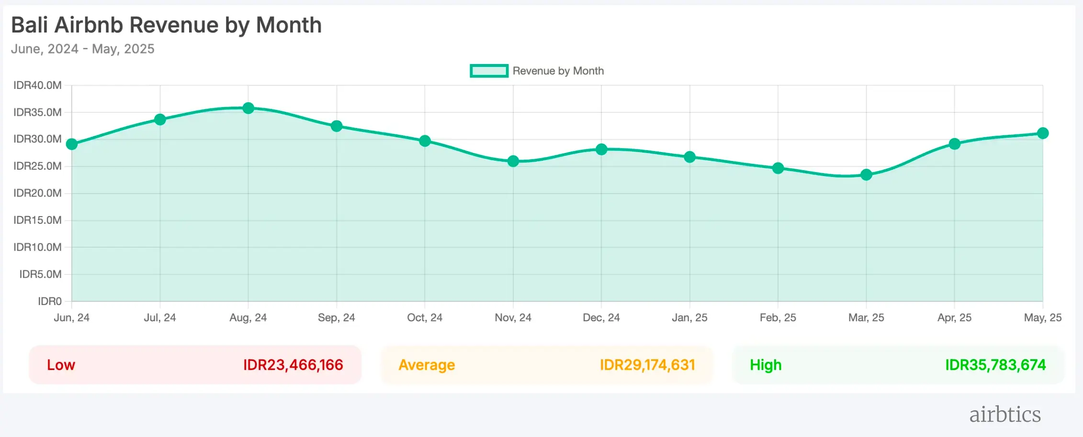Select the Jul, 24 data point

coord(160,120)
